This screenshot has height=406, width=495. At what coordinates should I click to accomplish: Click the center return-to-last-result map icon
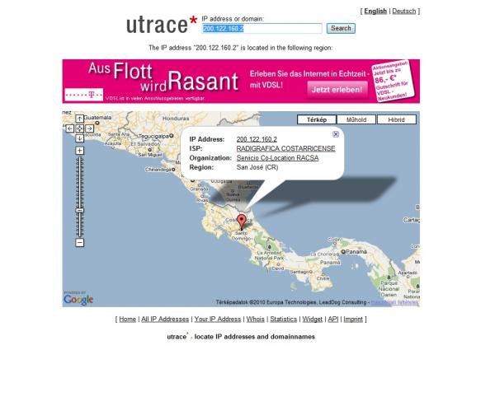coord(80,128)
